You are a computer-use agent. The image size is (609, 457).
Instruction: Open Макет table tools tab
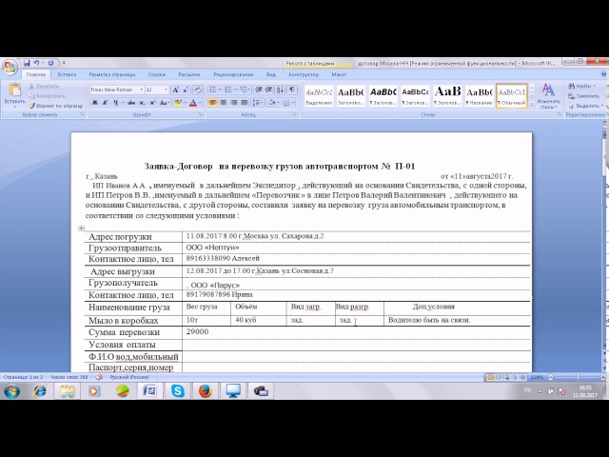coord(339,74)
